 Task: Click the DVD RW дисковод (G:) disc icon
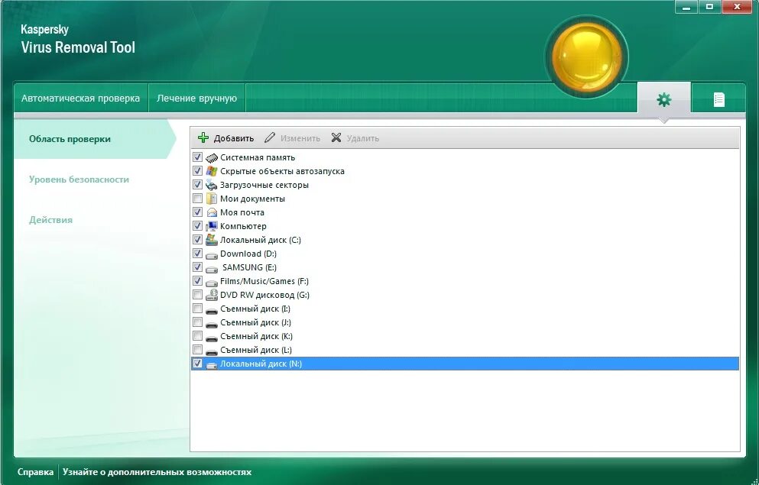(212, 295)
